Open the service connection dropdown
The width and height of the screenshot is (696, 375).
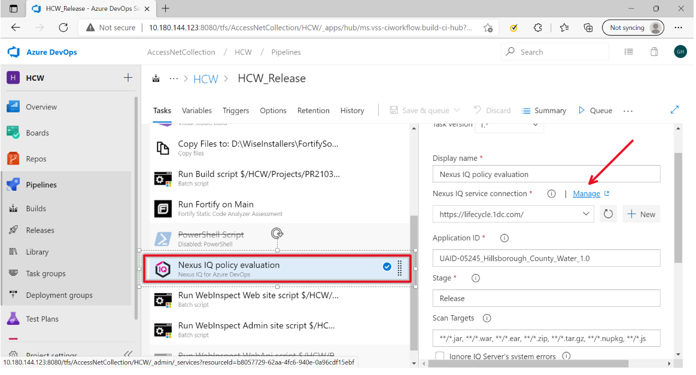tap(513, 214)
